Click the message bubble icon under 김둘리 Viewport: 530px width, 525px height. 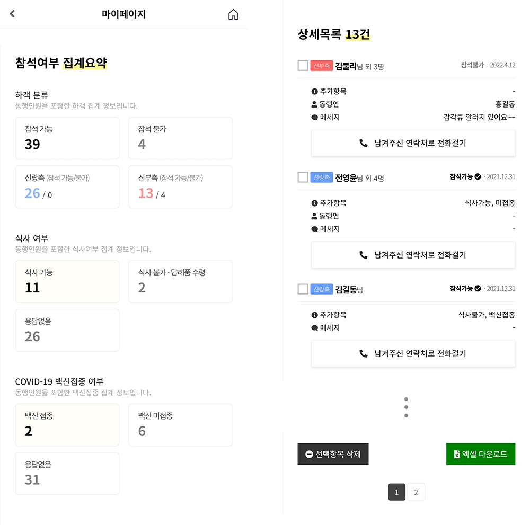point(315,118)
